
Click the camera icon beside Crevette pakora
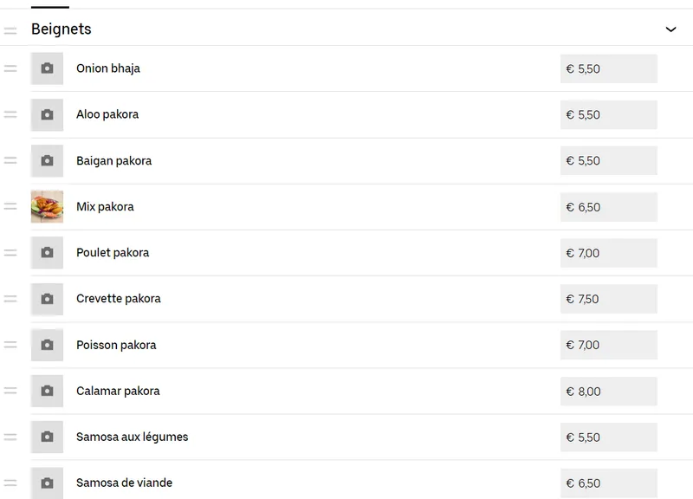tap(47, 299)
